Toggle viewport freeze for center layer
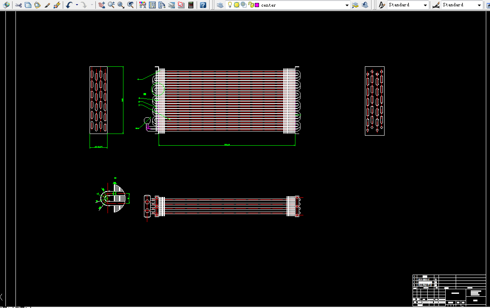The width and height of the screenshot is (490, 308). tap(244, 5)
